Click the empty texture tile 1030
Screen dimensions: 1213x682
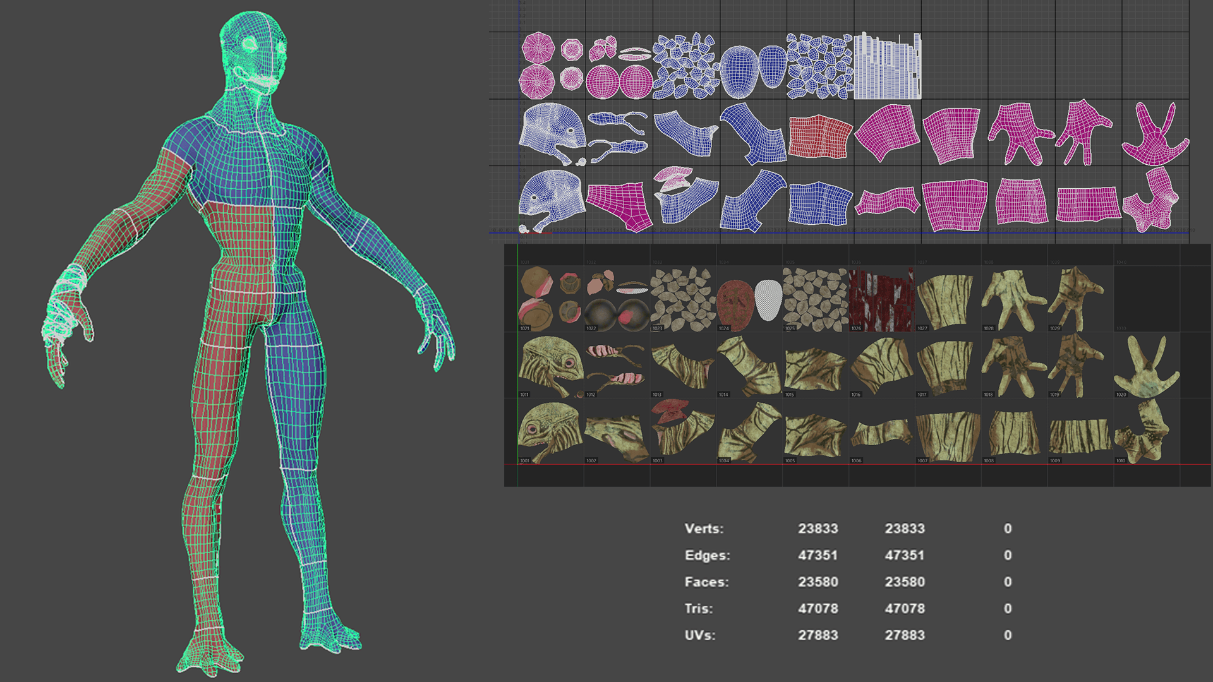click(x=1146, y=299)
